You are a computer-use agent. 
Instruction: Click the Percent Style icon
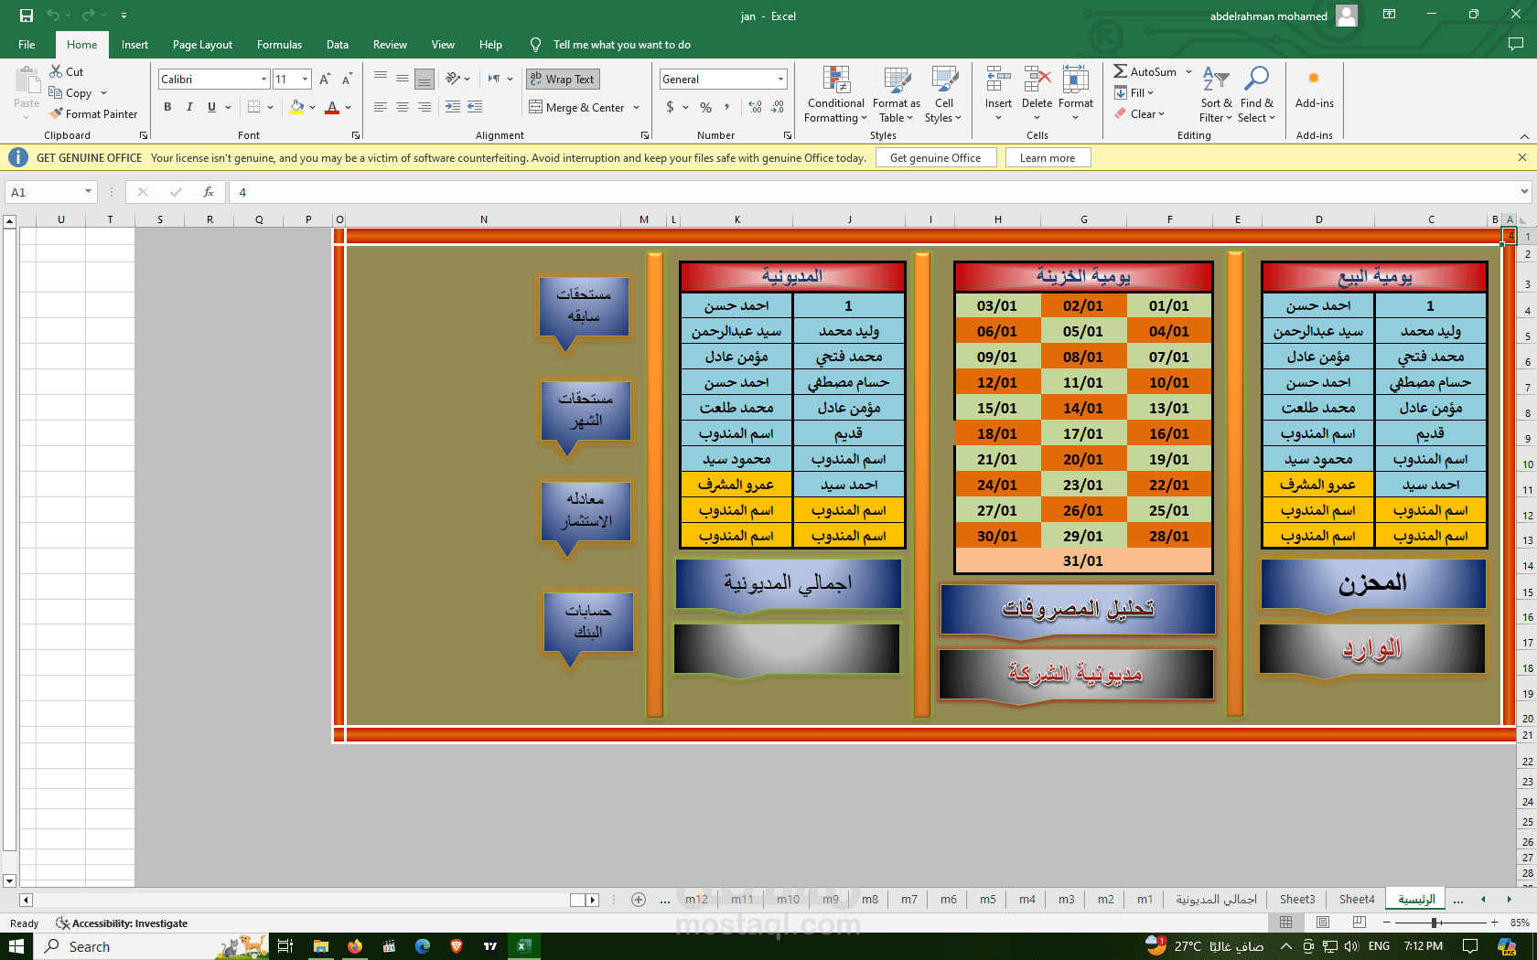[x=705, y=107]
